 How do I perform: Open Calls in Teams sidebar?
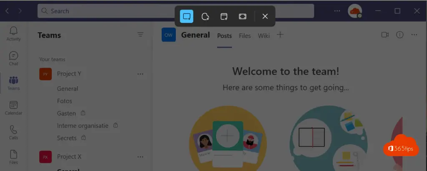coord(14,132)
